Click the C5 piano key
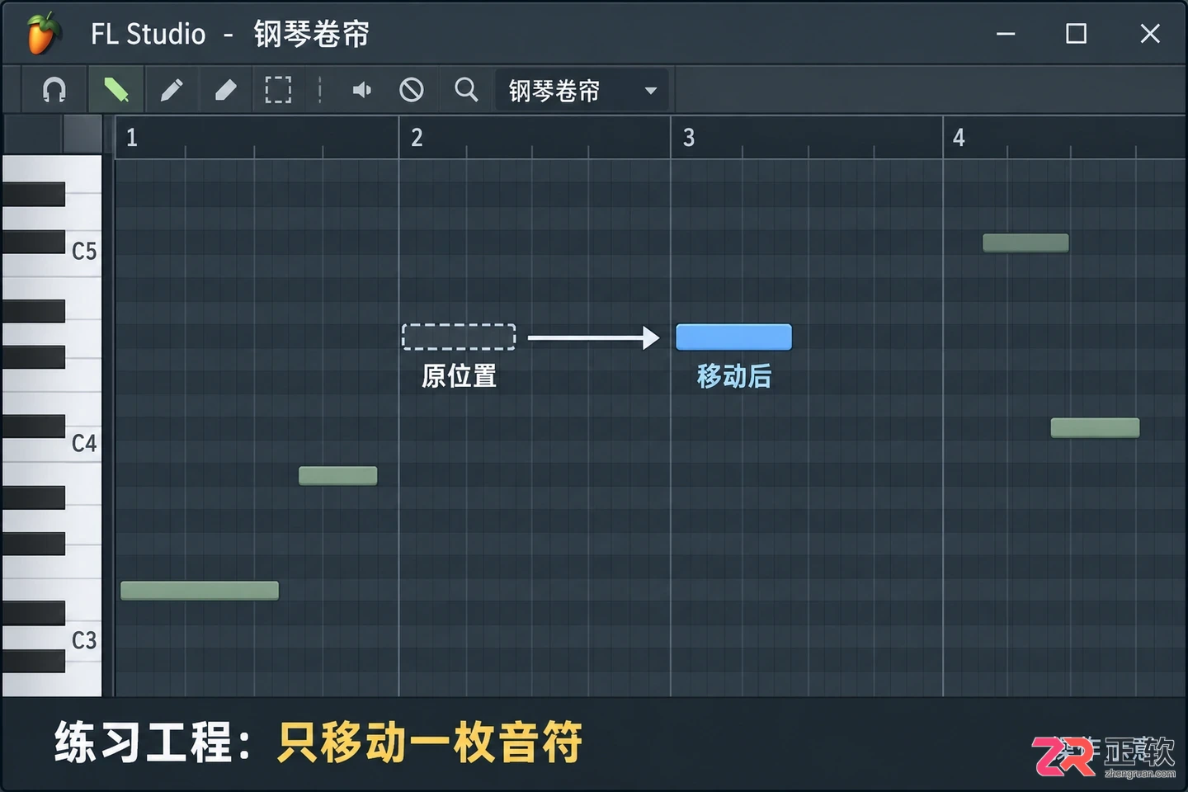1188x792 pixels. (x=82, y=251)
